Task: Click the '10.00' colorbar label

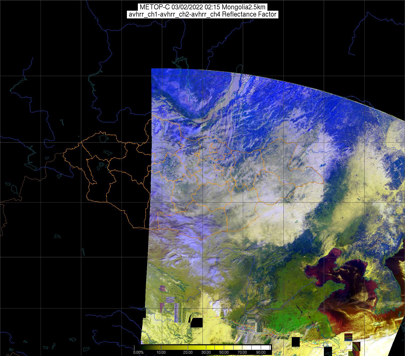Action: pyautogui.click(x=161, y=352)
